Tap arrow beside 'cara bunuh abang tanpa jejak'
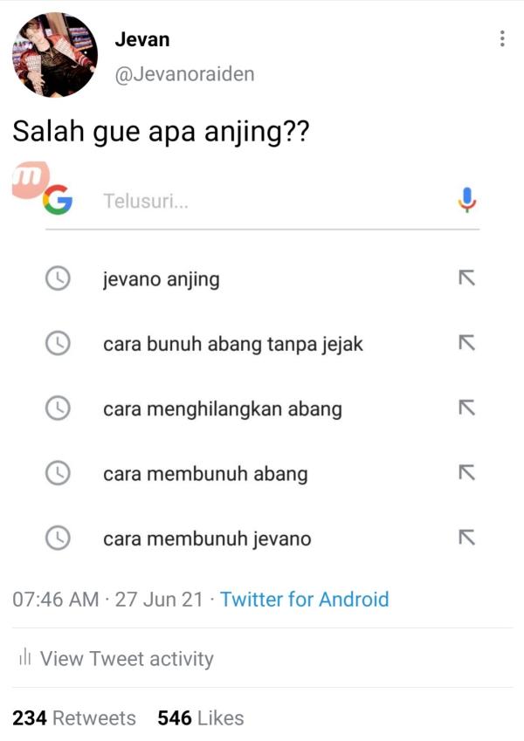The height and width of the screenshot is (741, 524). click(466, 343)
